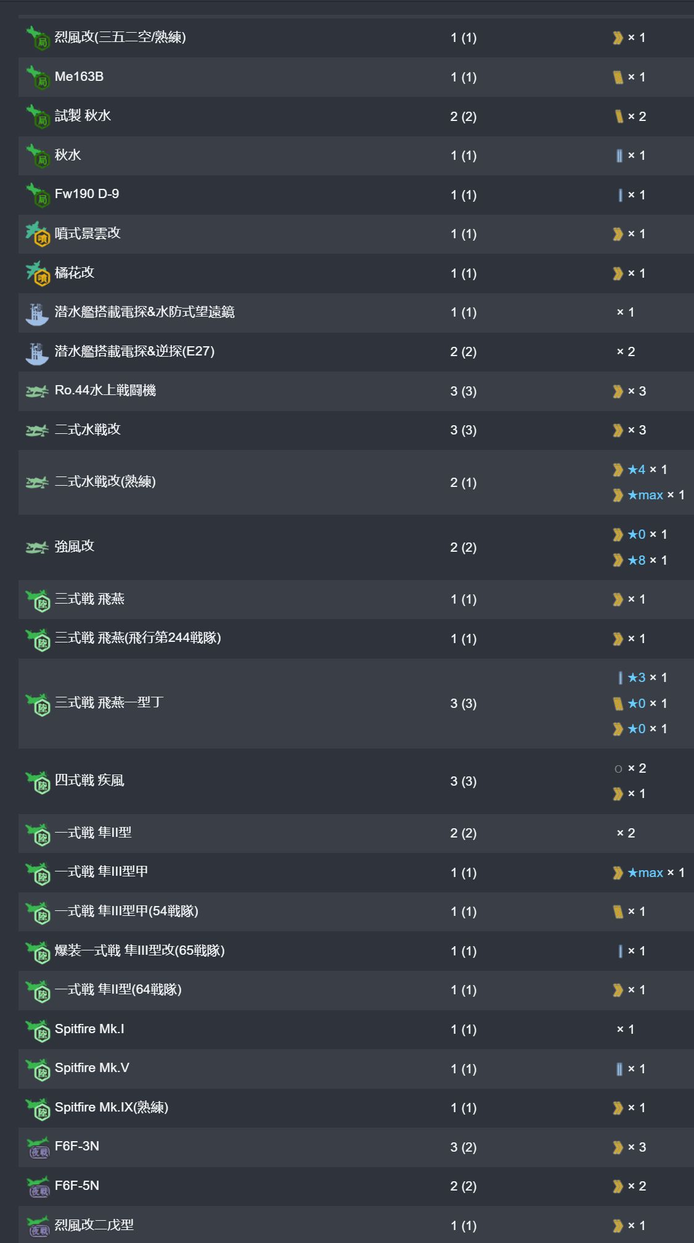
Task: Select the Spitfire Mk.IX(熟練) name
Action: tap(111, 1107)
